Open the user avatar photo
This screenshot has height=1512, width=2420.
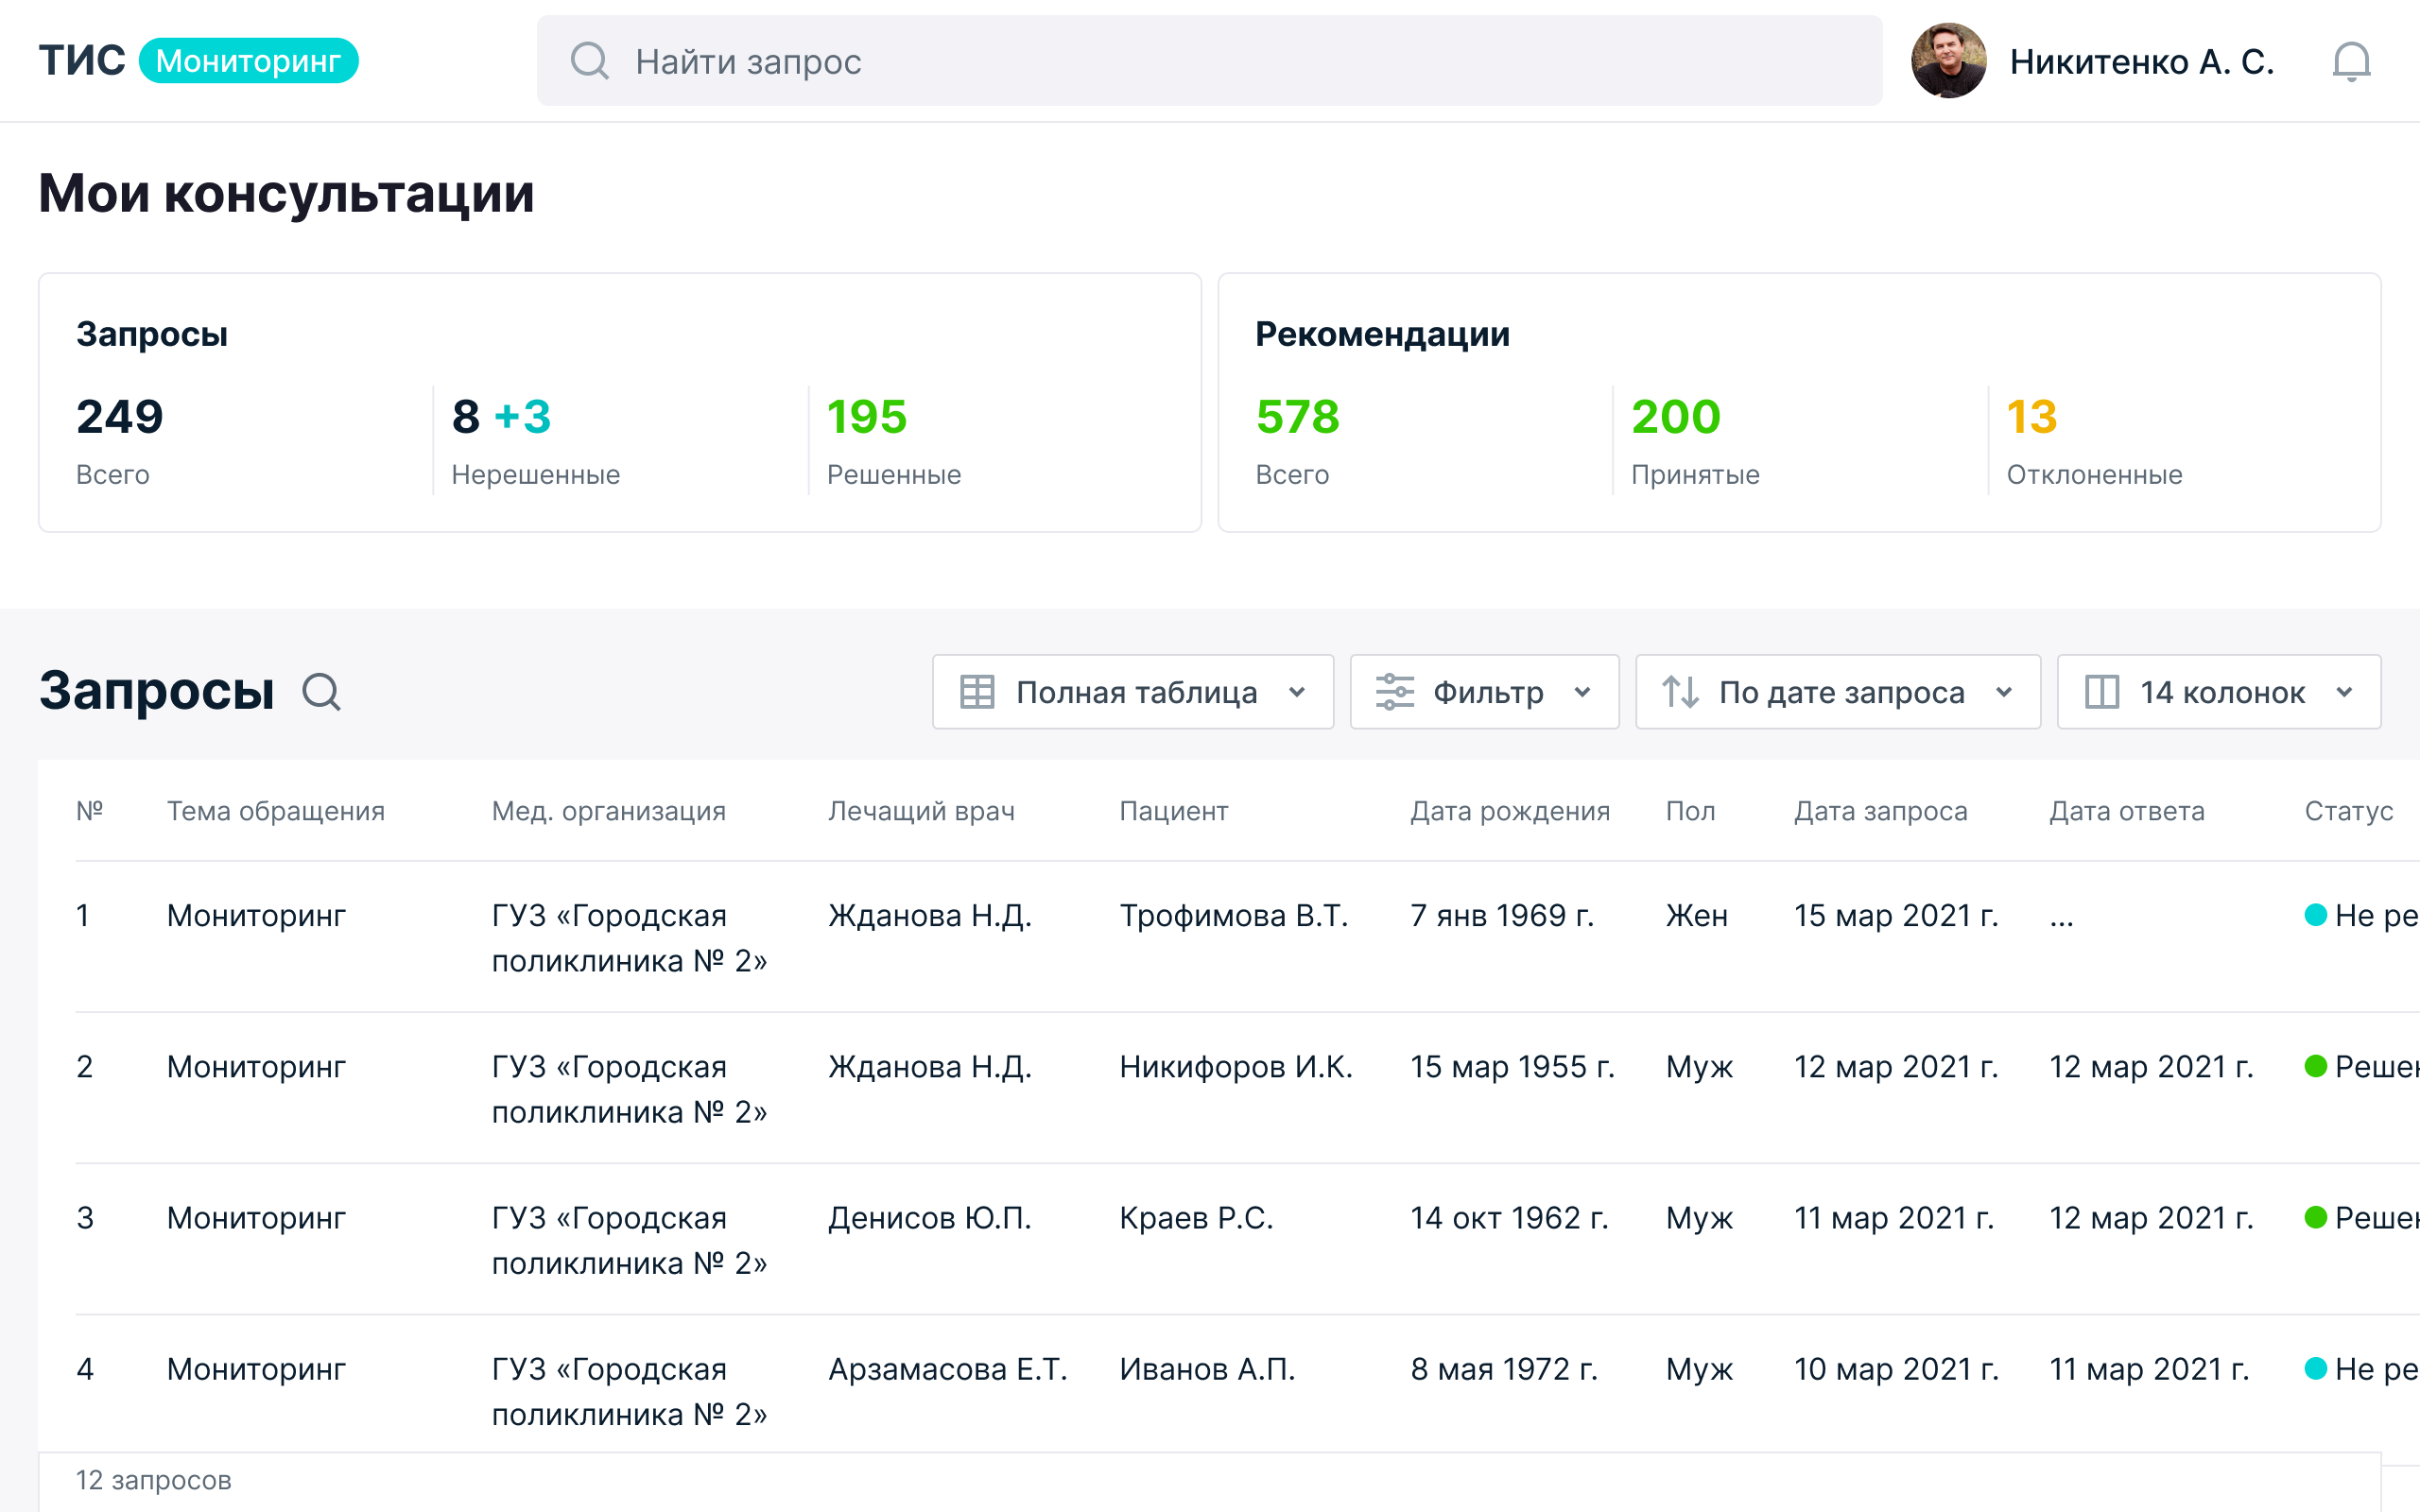[x=1947, y=61]
